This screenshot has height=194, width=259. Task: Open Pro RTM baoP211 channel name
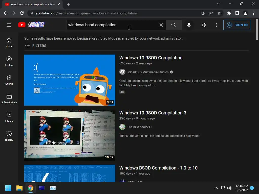[x=140, y=127]
